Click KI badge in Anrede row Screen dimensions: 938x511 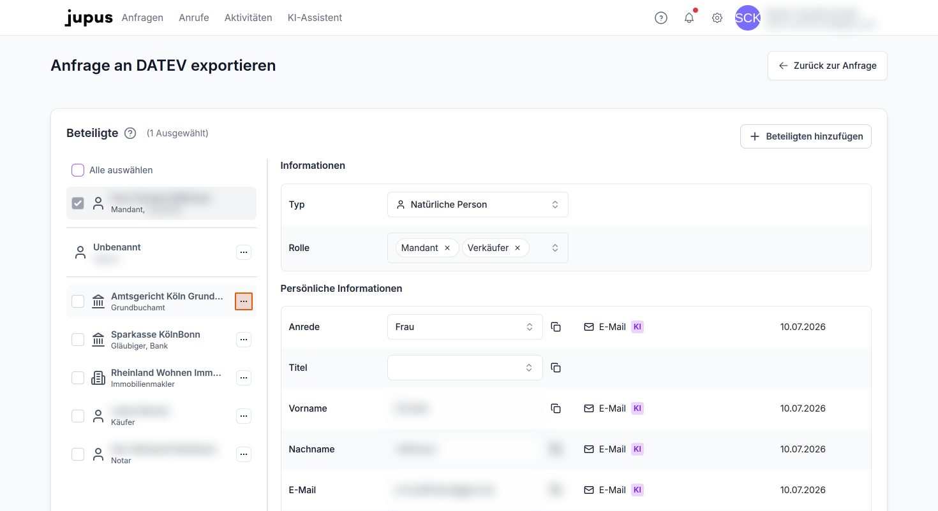click(x=637, y=327)
